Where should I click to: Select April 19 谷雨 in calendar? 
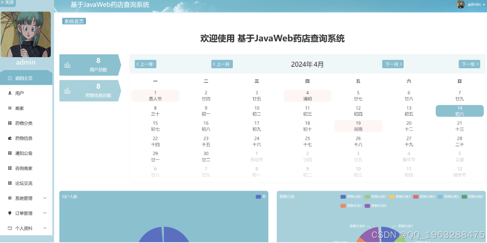[358, 126]
